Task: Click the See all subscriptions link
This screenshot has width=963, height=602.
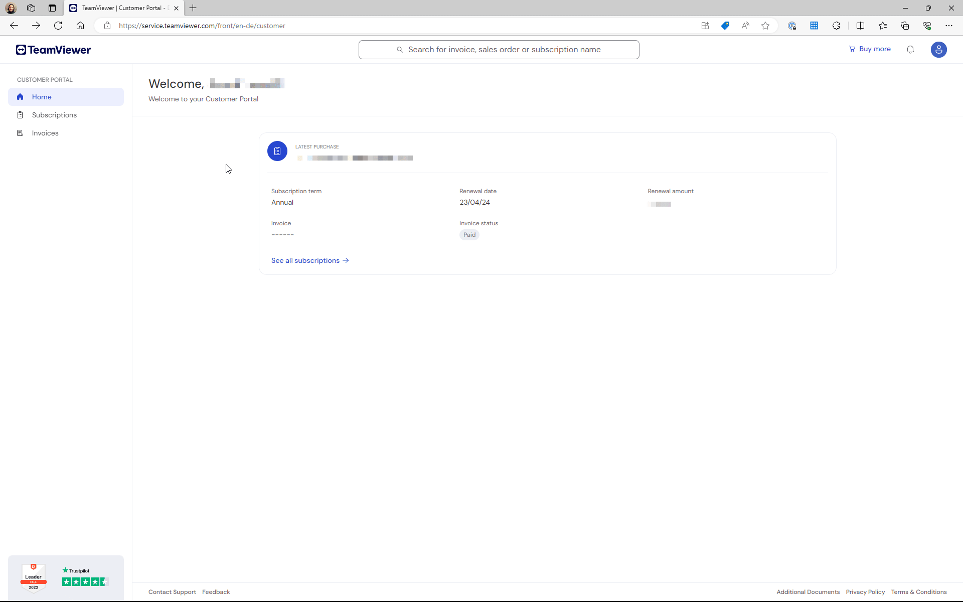Action: 310,260
